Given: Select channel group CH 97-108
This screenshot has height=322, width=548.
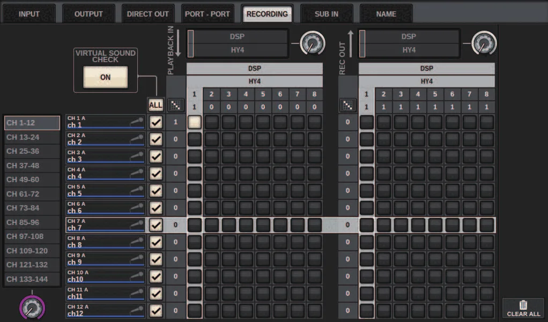Looking at the screenshot, I should point(32,236).
